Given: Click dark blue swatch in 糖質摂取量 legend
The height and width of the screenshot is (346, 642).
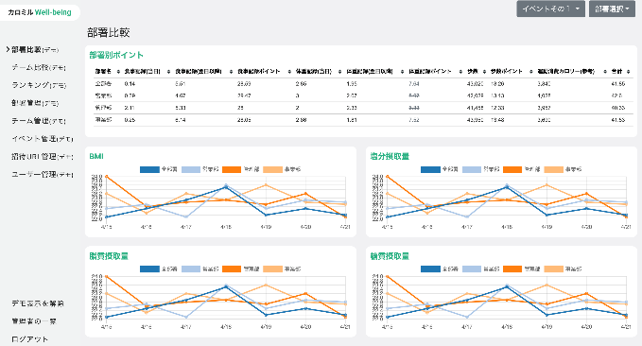Looking at the screenshot, I should point(430,269).
